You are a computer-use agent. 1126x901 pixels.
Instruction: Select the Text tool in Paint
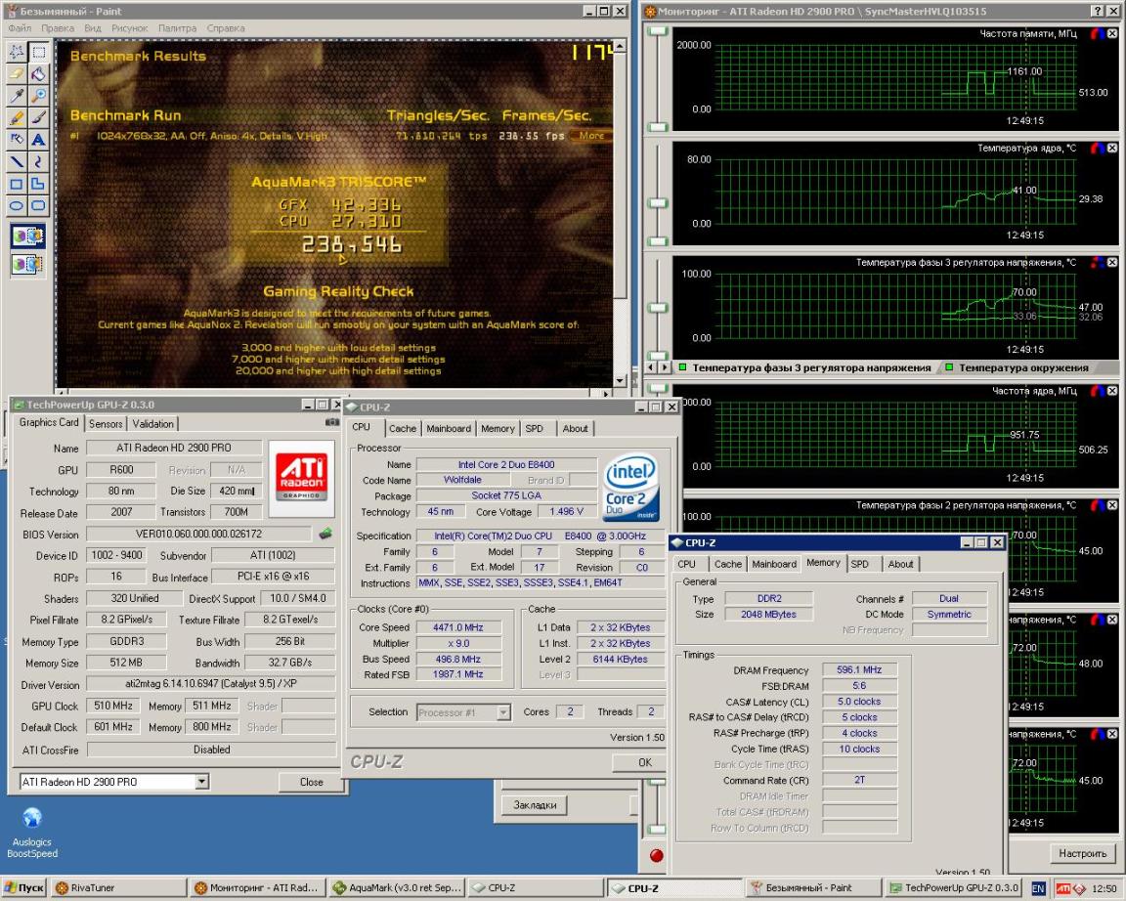coord(38,140)
